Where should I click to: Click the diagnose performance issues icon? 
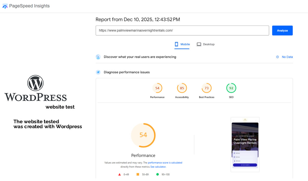tap(98, 72)
